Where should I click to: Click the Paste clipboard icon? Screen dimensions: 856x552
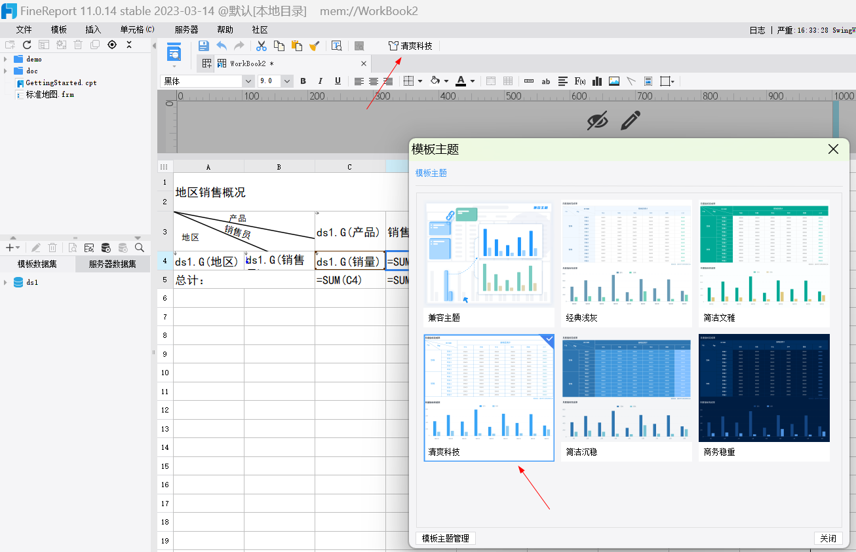[x=297, y=46]
